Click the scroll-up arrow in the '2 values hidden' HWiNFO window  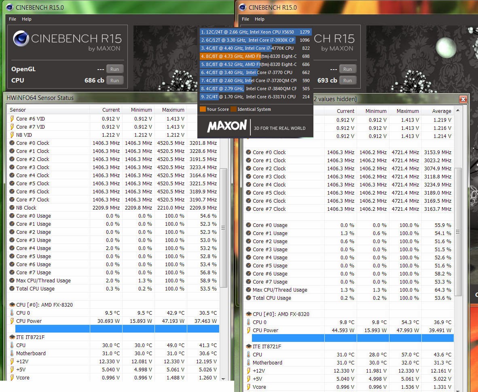click(x=457, y=110)
